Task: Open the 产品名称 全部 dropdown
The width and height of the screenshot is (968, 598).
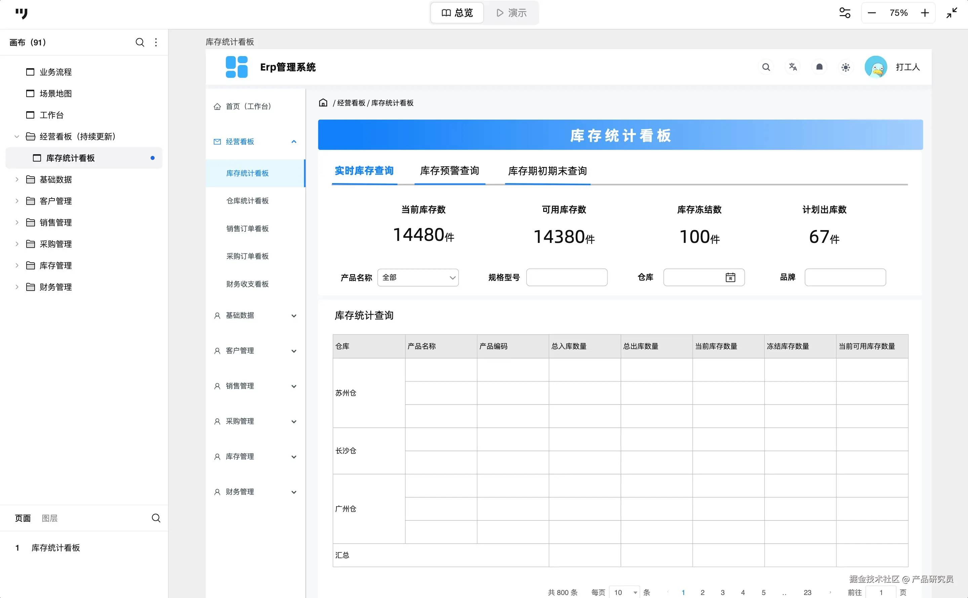Action: pos(418,277)
